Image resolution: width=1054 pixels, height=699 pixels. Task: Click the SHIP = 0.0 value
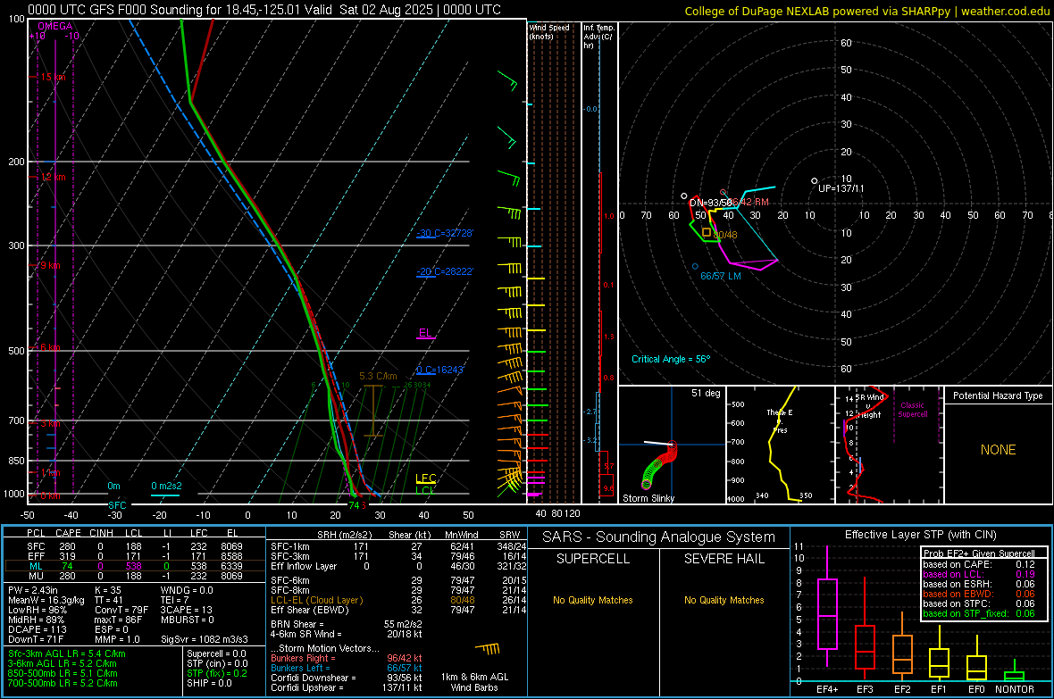tap(209, 683)
